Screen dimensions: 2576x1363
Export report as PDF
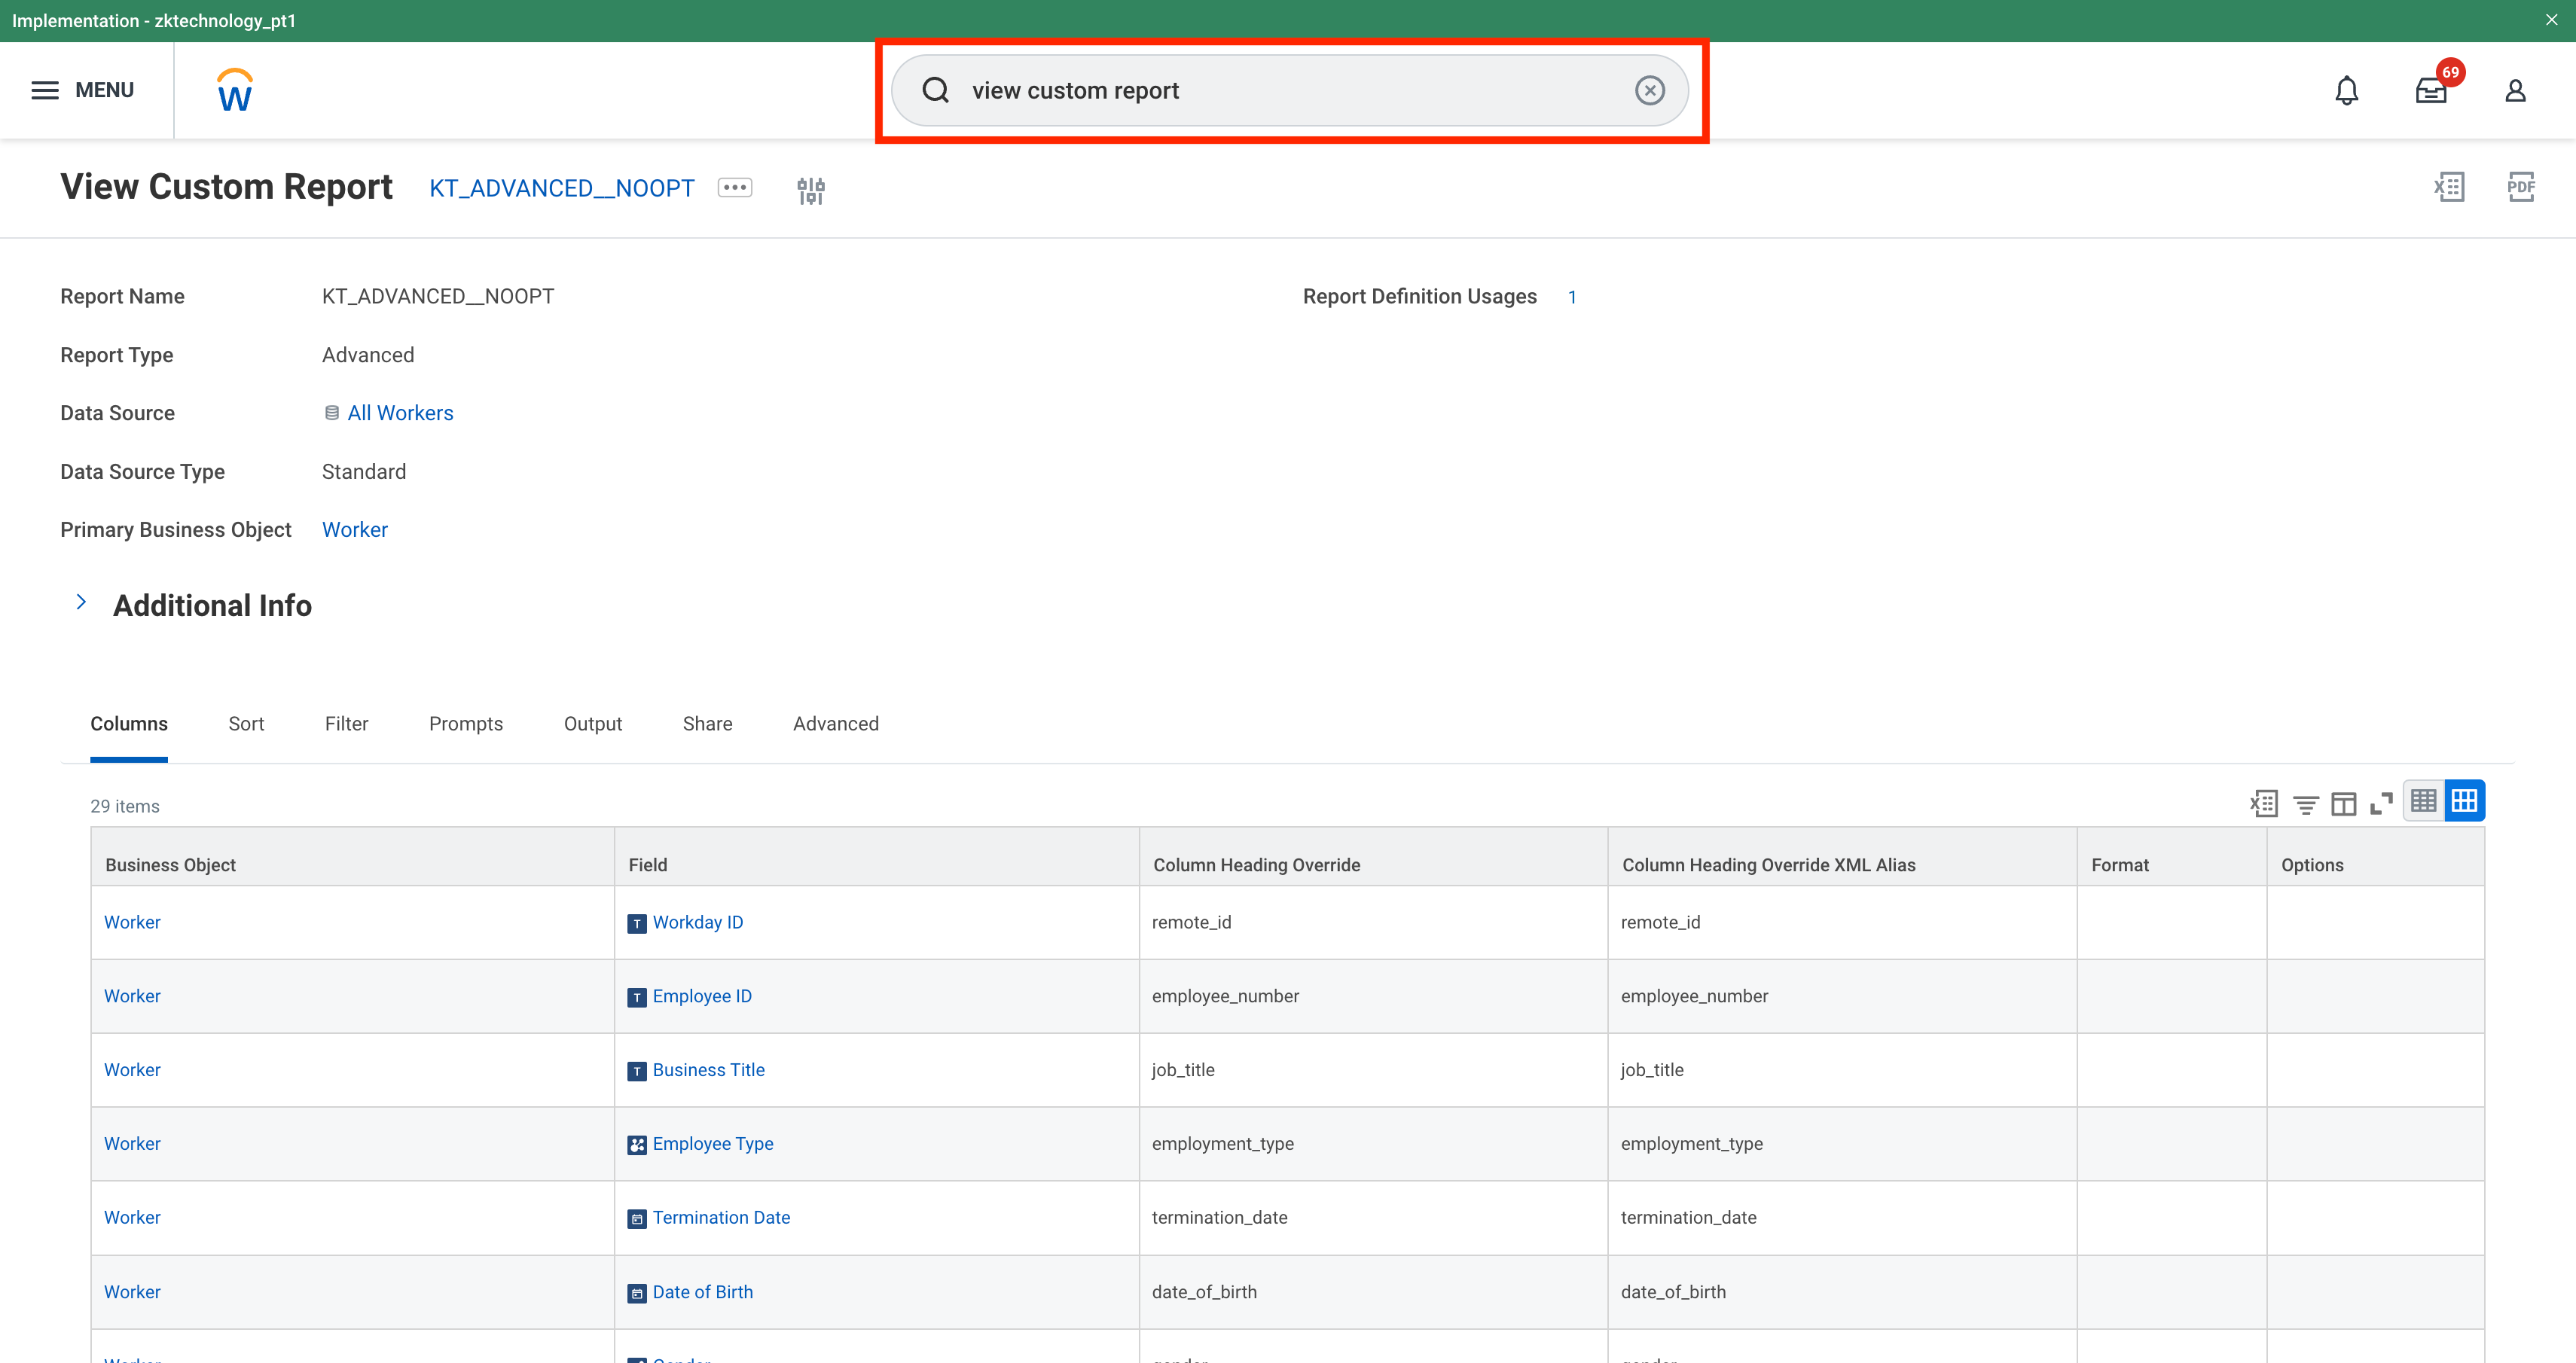coord(2520,187)
